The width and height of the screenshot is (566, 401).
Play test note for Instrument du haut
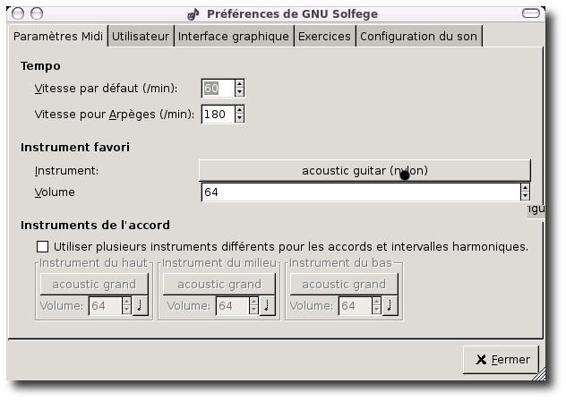[140, 305]
